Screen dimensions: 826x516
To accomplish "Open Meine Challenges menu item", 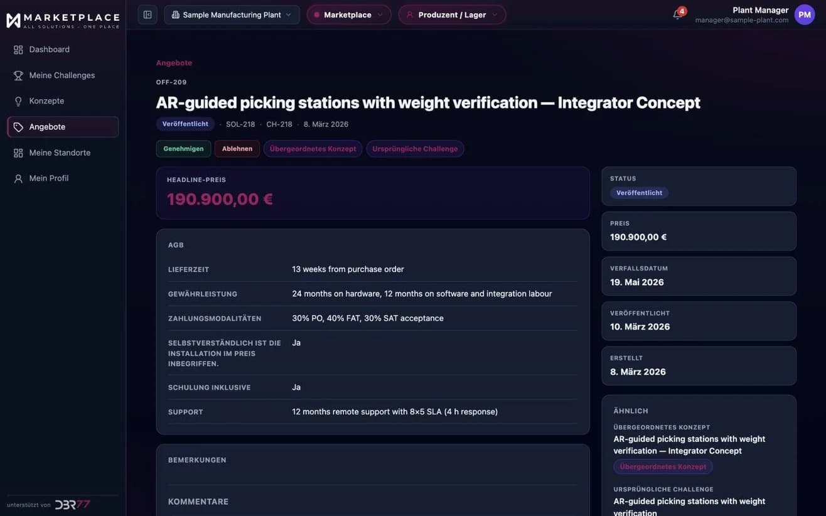I will 63,75.
